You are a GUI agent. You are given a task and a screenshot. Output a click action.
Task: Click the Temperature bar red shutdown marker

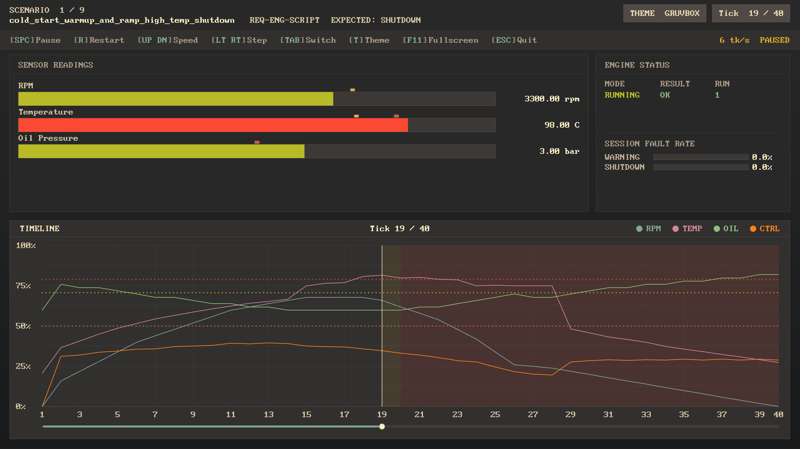[x=396, y=116]
